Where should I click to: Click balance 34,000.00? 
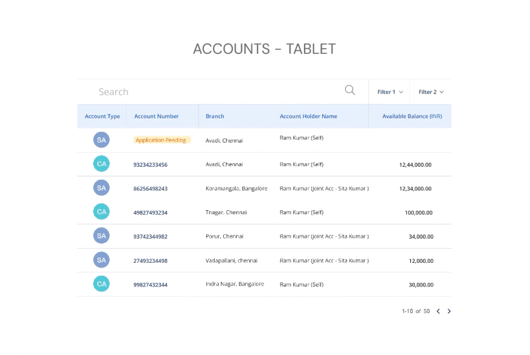pyautogui.click(x=421, y=237)
